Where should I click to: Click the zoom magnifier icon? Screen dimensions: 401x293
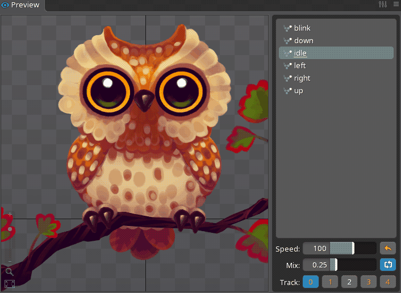pos(10,272)
